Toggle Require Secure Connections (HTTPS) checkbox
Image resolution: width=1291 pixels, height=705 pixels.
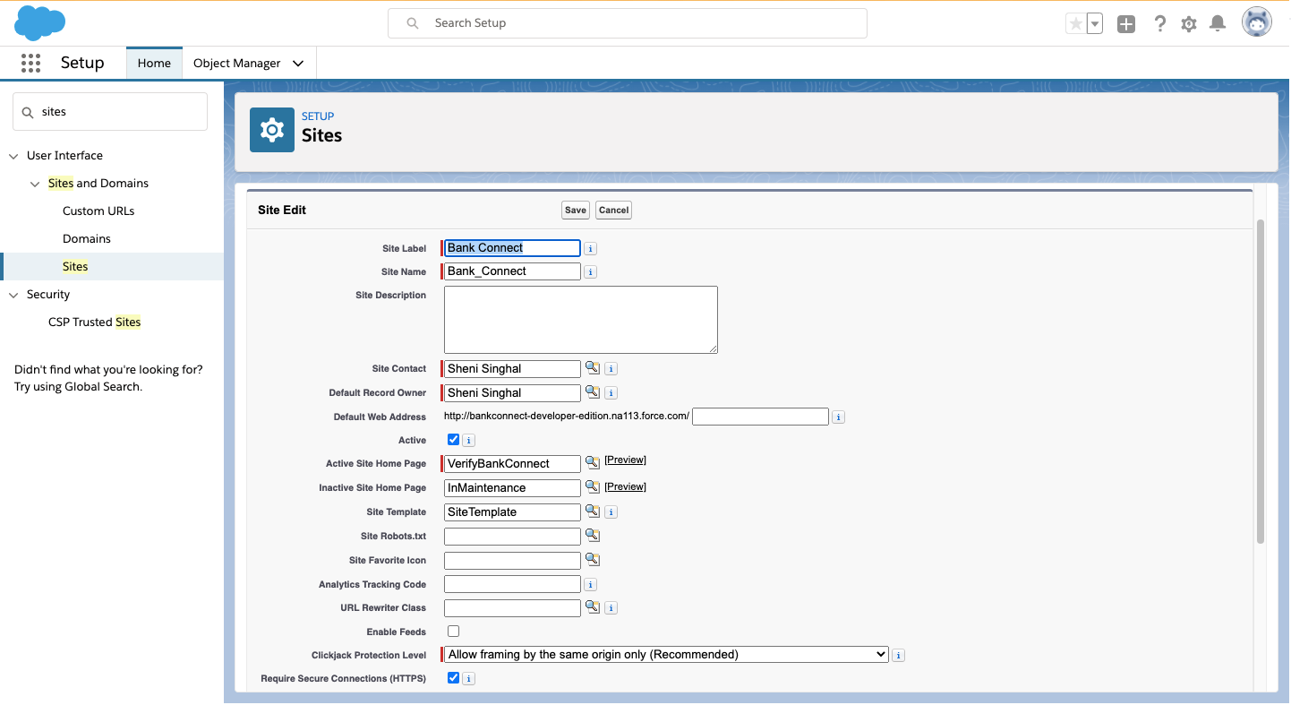[x=453, y=678]
